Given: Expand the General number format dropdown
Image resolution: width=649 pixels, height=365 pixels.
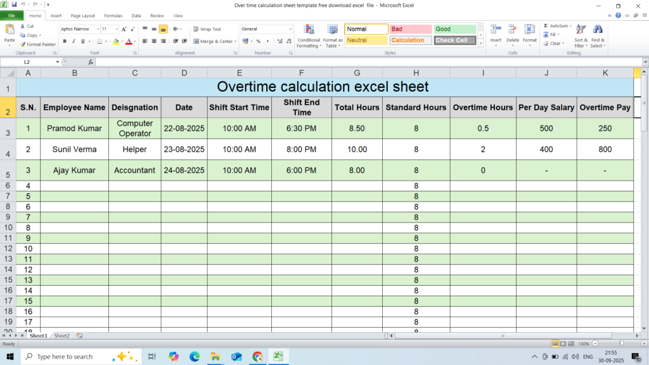Looking at the screenshot, I should click(290, 29).
